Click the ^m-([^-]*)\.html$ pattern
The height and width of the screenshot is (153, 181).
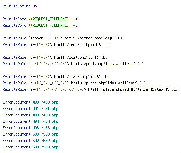click(46, 44)
